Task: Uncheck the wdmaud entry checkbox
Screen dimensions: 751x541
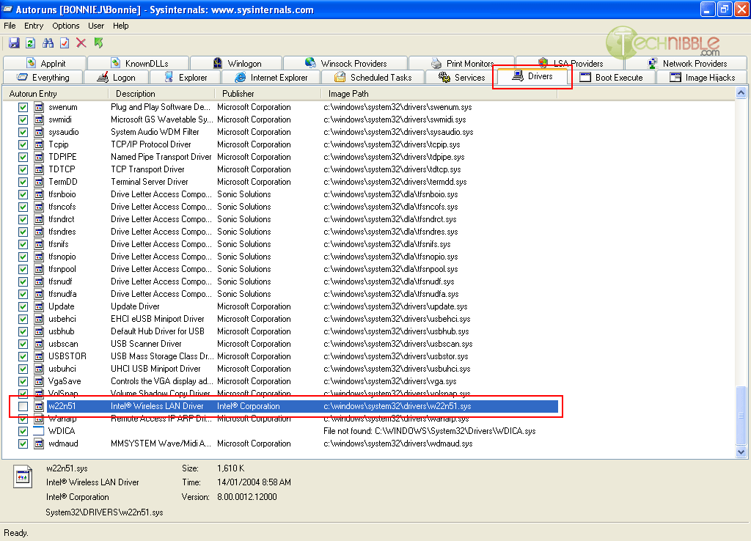Action: 23,444
